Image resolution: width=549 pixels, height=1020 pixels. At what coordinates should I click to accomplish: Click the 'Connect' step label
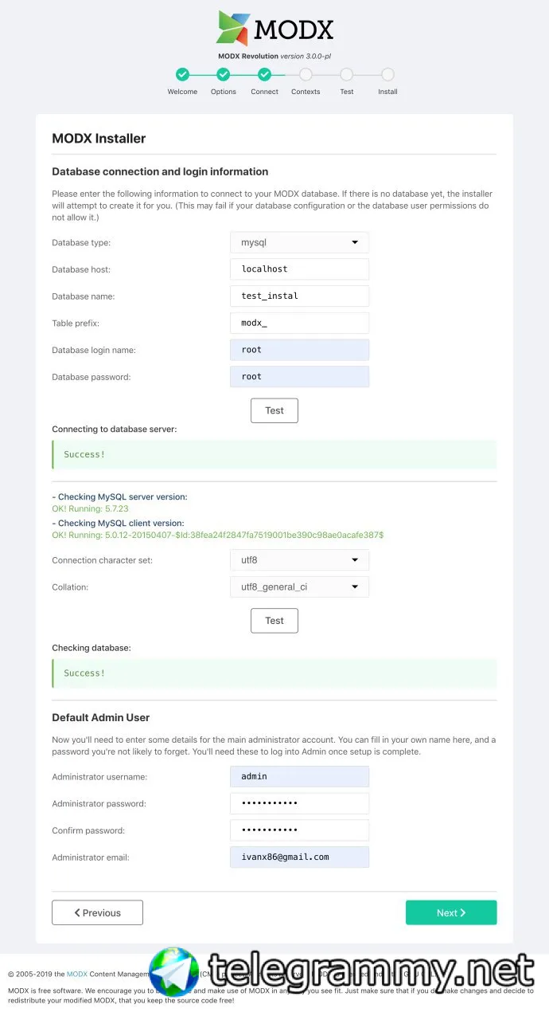point(265,92)
